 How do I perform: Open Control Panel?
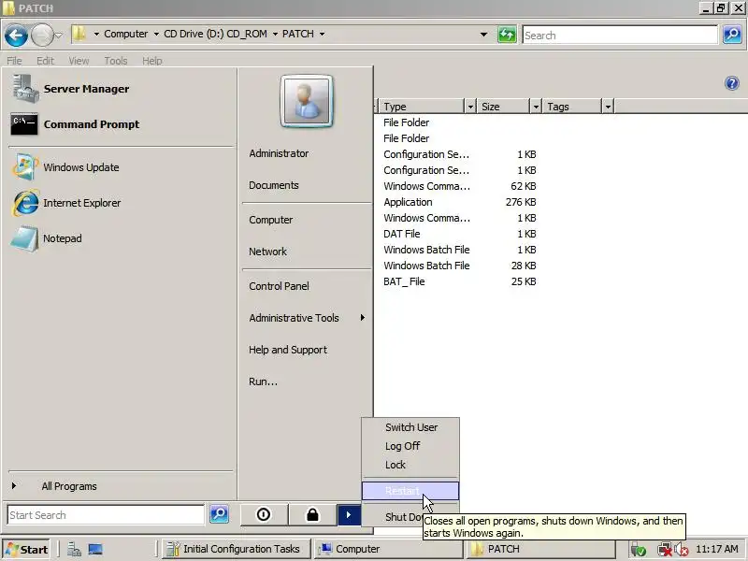279,286
